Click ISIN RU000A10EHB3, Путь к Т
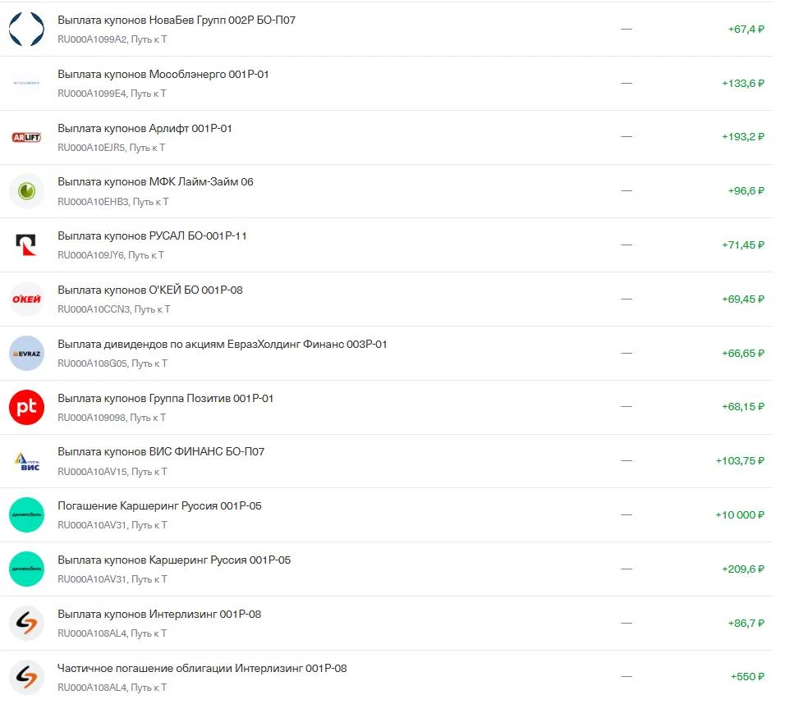This screenshot has width=785, height=704. click(113, 202)
